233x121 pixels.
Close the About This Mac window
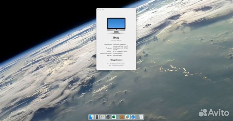[98, 10]
